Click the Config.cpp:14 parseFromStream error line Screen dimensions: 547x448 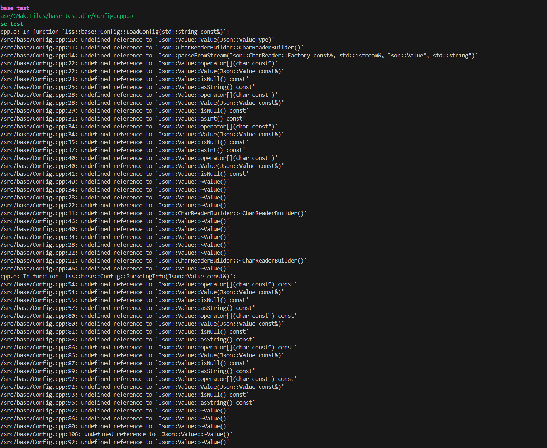239,55
